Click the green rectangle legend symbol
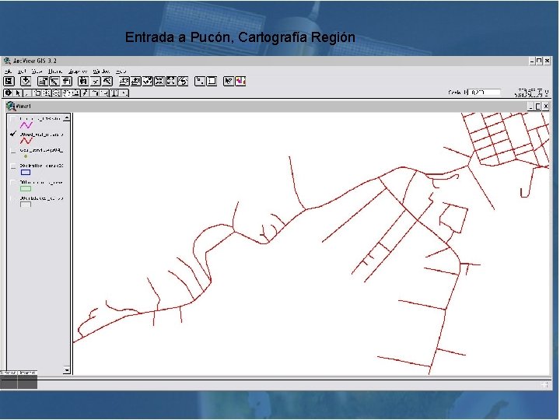The height and width of the screenshot is (420, 560). tap(26, 188)
